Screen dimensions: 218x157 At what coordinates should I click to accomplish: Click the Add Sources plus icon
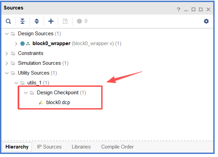(x=51, y=21)
